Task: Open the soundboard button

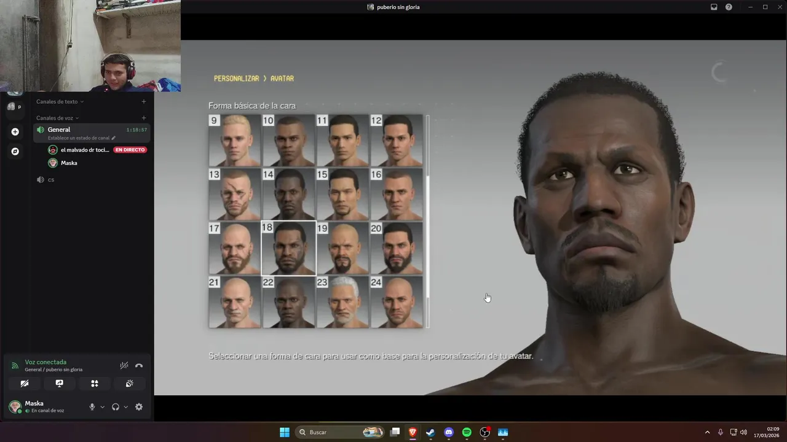Action: tap(130, 383)
